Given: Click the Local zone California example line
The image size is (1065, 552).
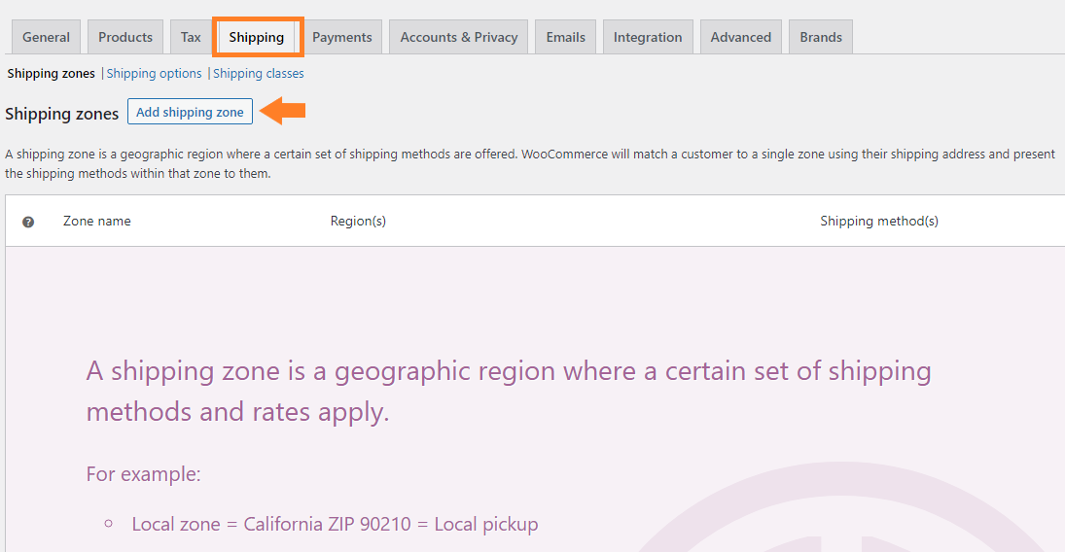Looking at the screenshot, I should [x=335, y=524].
